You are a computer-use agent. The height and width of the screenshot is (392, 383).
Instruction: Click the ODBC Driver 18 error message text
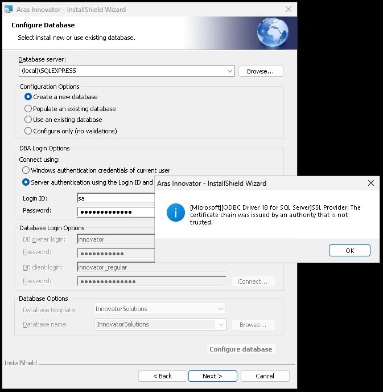(x=275, y=215)
